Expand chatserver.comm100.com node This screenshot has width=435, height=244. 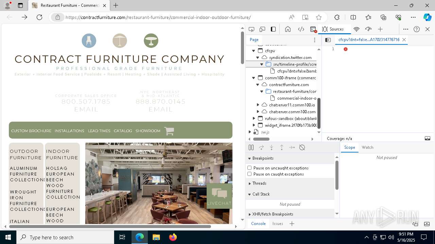tap(258, 112)
